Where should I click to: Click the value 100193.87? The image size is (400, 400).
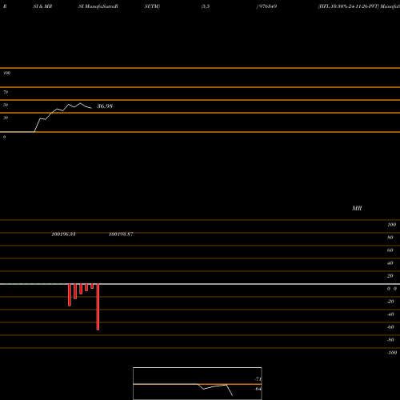(x=121, y=234)
